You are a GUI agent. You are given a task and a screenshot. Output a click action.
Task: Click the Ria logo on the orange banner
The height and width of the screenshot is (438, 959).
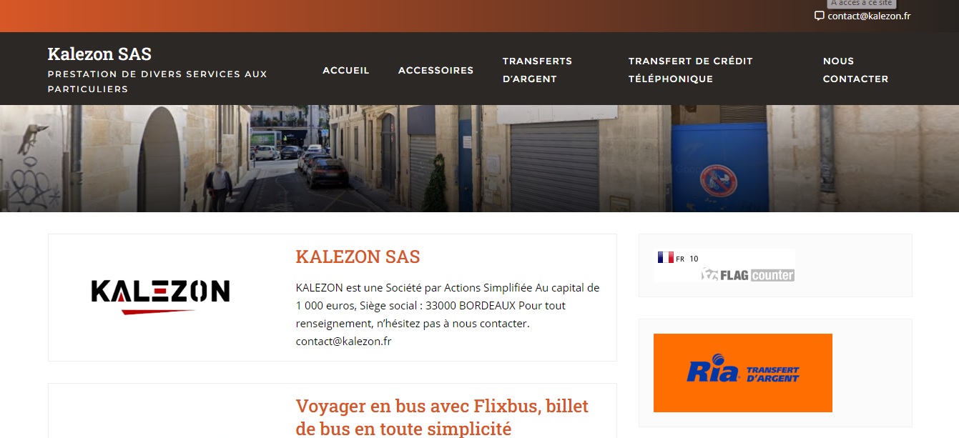[x=712, y=372]
